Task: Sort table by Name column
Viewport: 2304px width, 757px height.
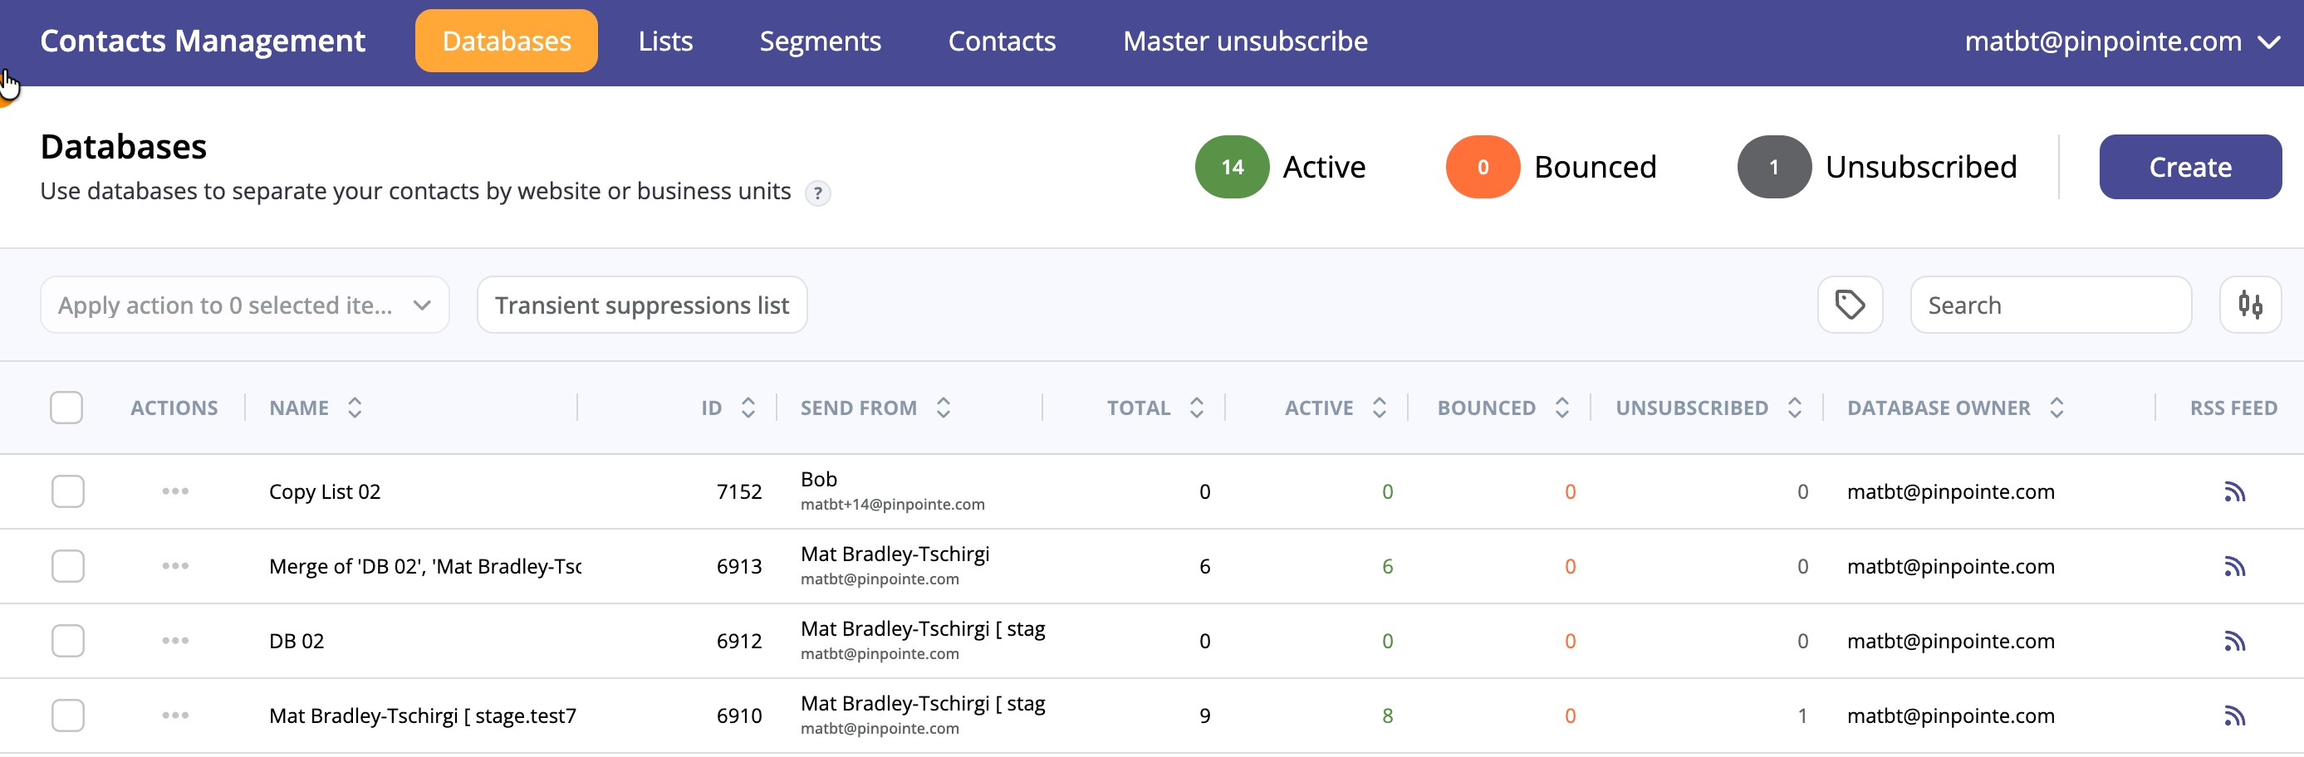Action: [x=354, y=408]
